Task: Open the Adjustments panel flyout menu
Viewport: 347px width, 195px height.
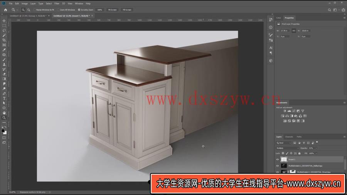Action: 344,103
